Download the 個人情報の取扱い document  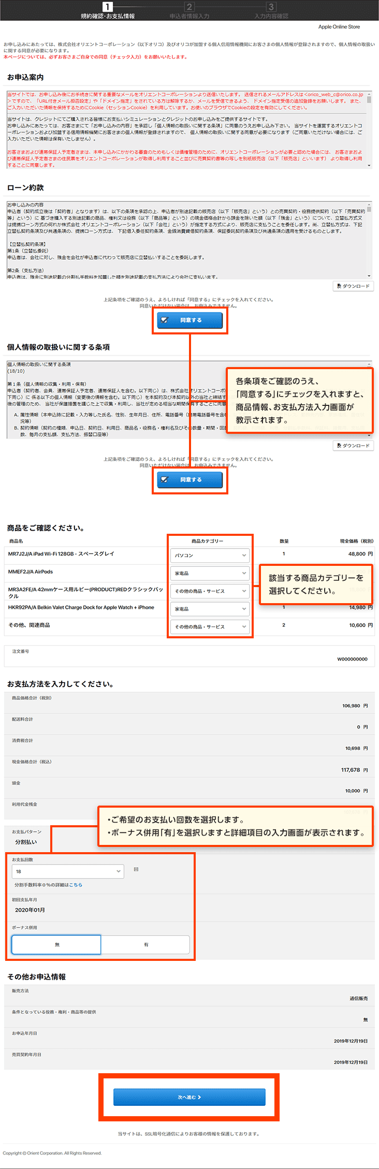point(353,446)
